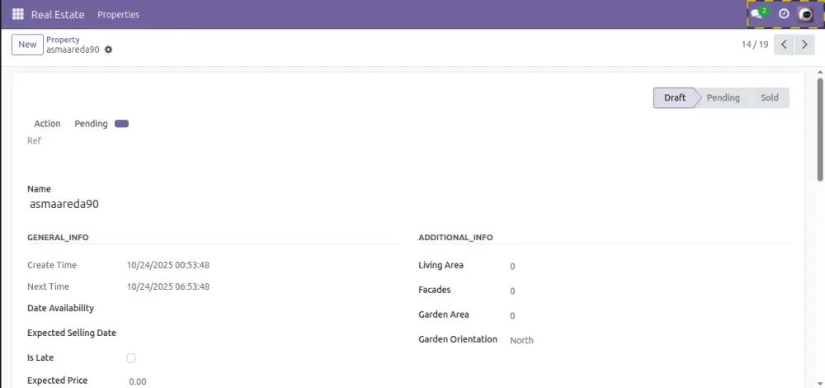
Task: Open the Garden Orientation North dropdown
Action: click(x=648, y=340)
